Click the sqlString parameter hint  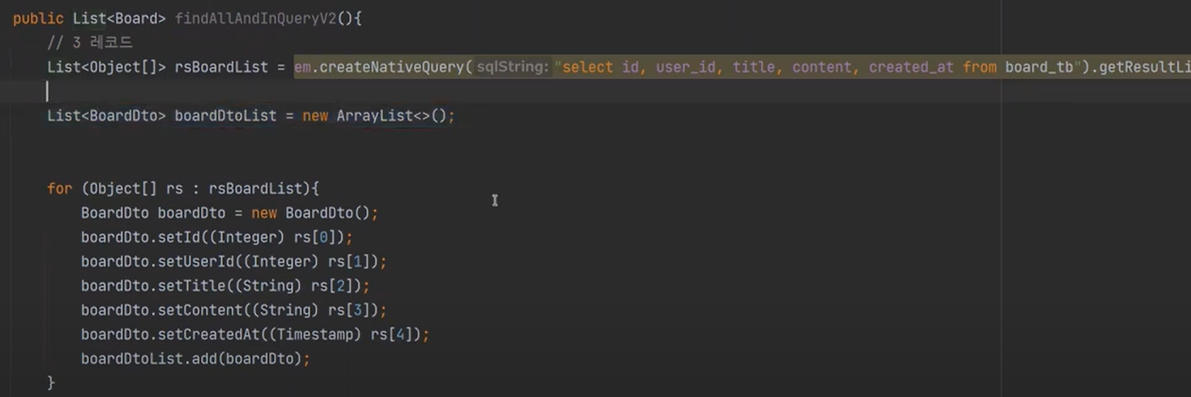513,67
